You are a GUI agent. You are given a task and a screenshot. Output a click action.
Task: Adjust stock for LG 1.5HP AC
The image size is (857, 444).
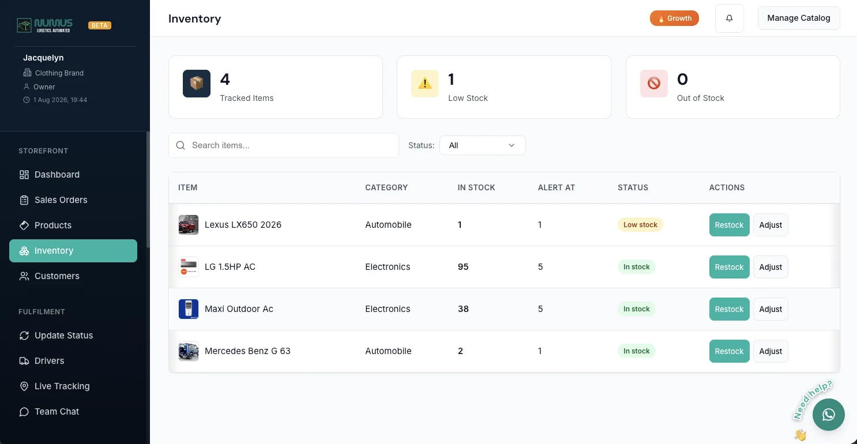click(x=770, y=267)
